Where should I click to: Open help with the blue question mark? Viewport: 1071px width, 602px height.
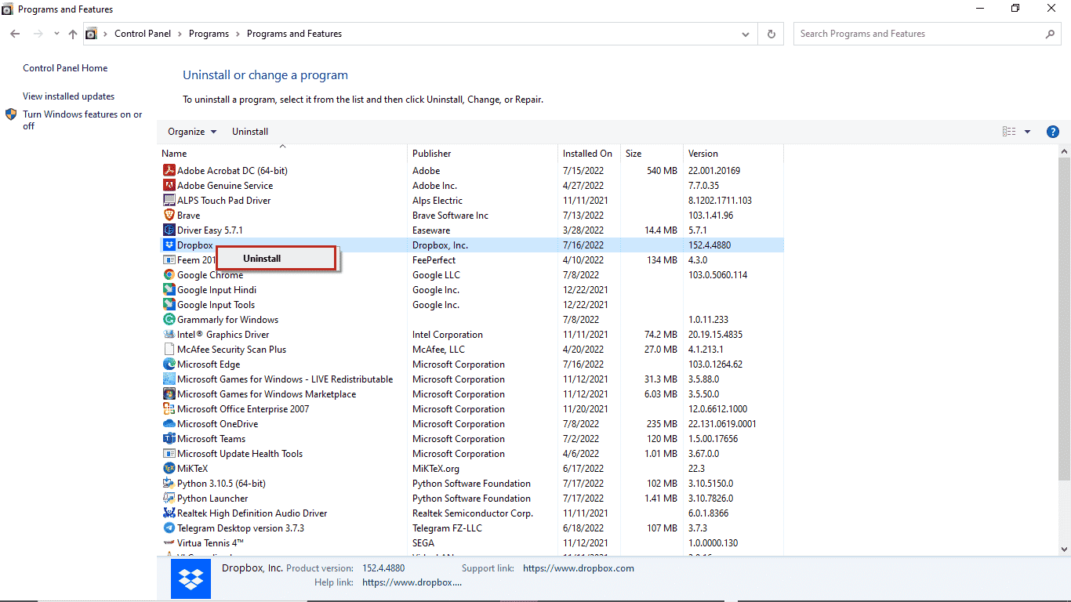coord(1053,132)
